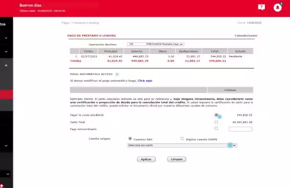290x188 pixels.
Task: Click the 'Total' column header
Action: pyautogui.click(x=214, y=51)
